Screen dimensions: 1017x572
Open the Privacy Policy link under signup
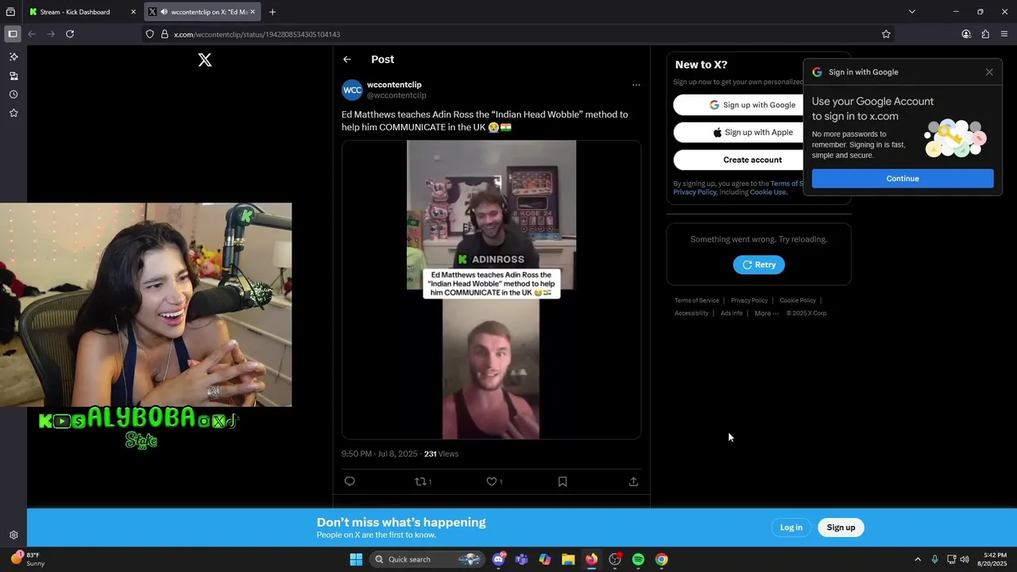coord(694,192)
